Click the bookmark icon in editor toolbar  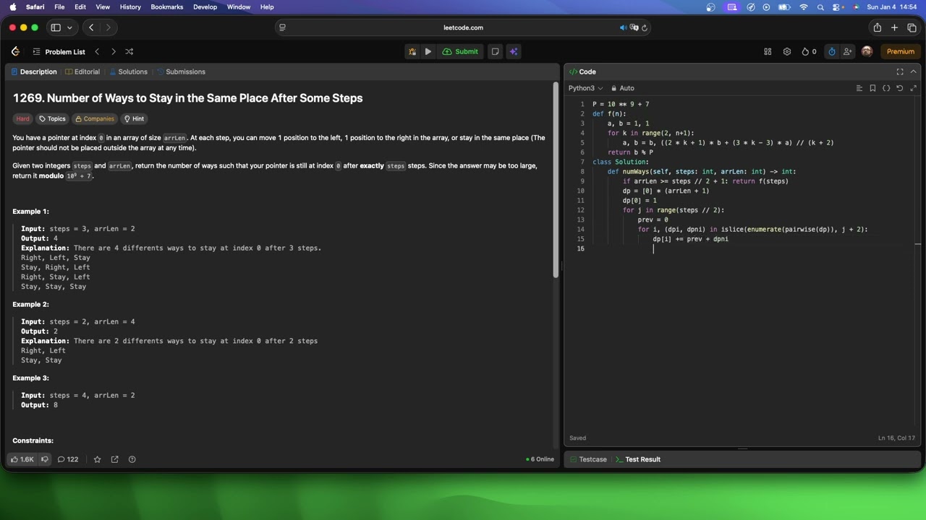click(x=873, y=88)
